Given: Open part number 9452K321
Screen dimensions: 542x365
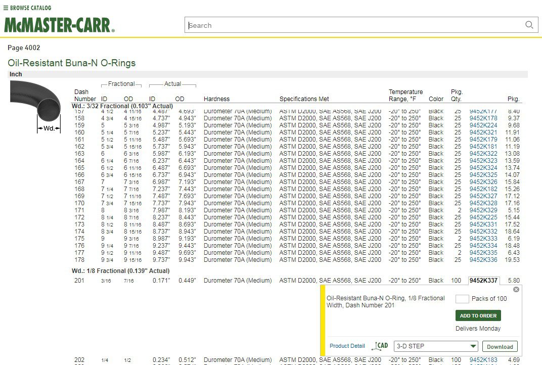Looking at the screenshot, I should click(483, 132).
